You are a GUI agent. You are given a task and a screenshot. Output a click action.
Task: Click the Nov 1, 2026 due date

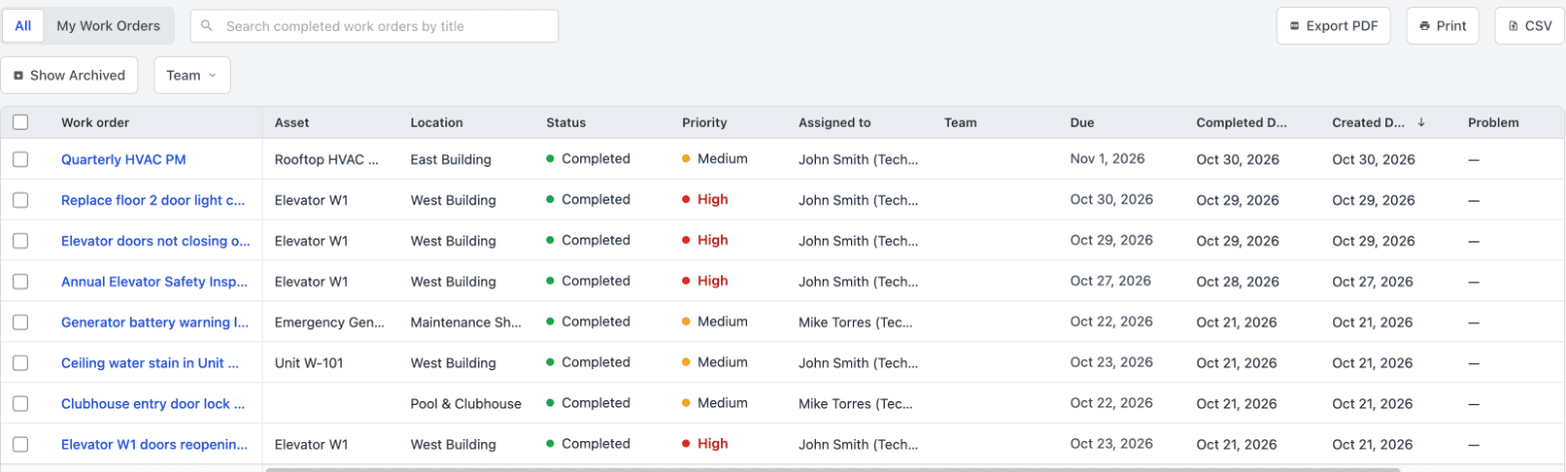click(1108, 159)
